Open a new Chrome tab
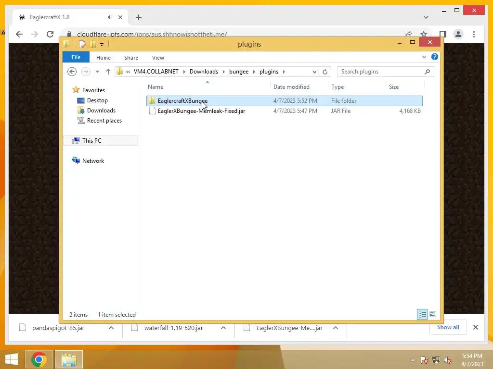493x369 pixels. [x=139, y=17]
